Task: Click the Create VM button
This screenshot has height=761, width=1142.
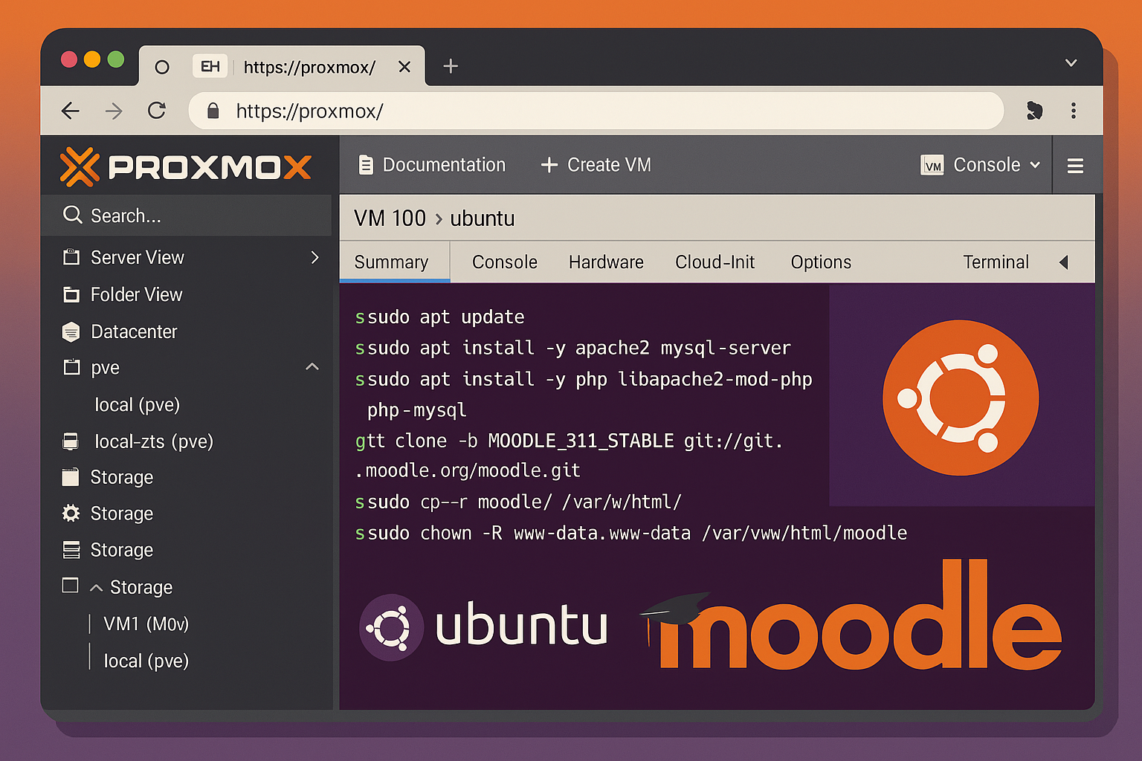Action: [x=596, y=165]
